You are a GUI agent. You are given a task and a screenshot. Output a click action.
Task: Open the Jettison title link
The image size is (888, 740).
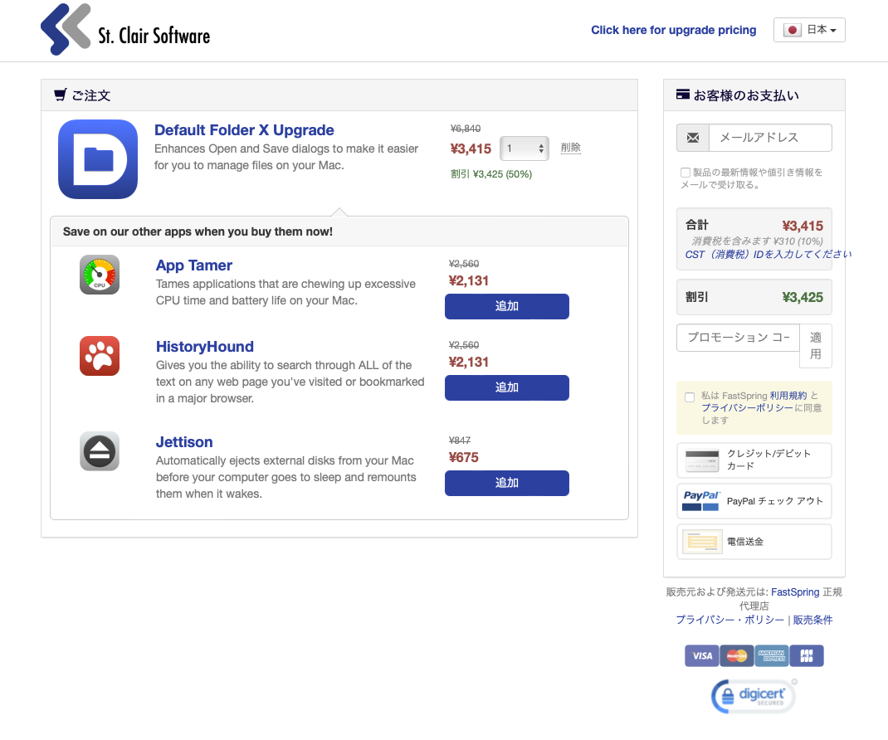pos(184,442)
